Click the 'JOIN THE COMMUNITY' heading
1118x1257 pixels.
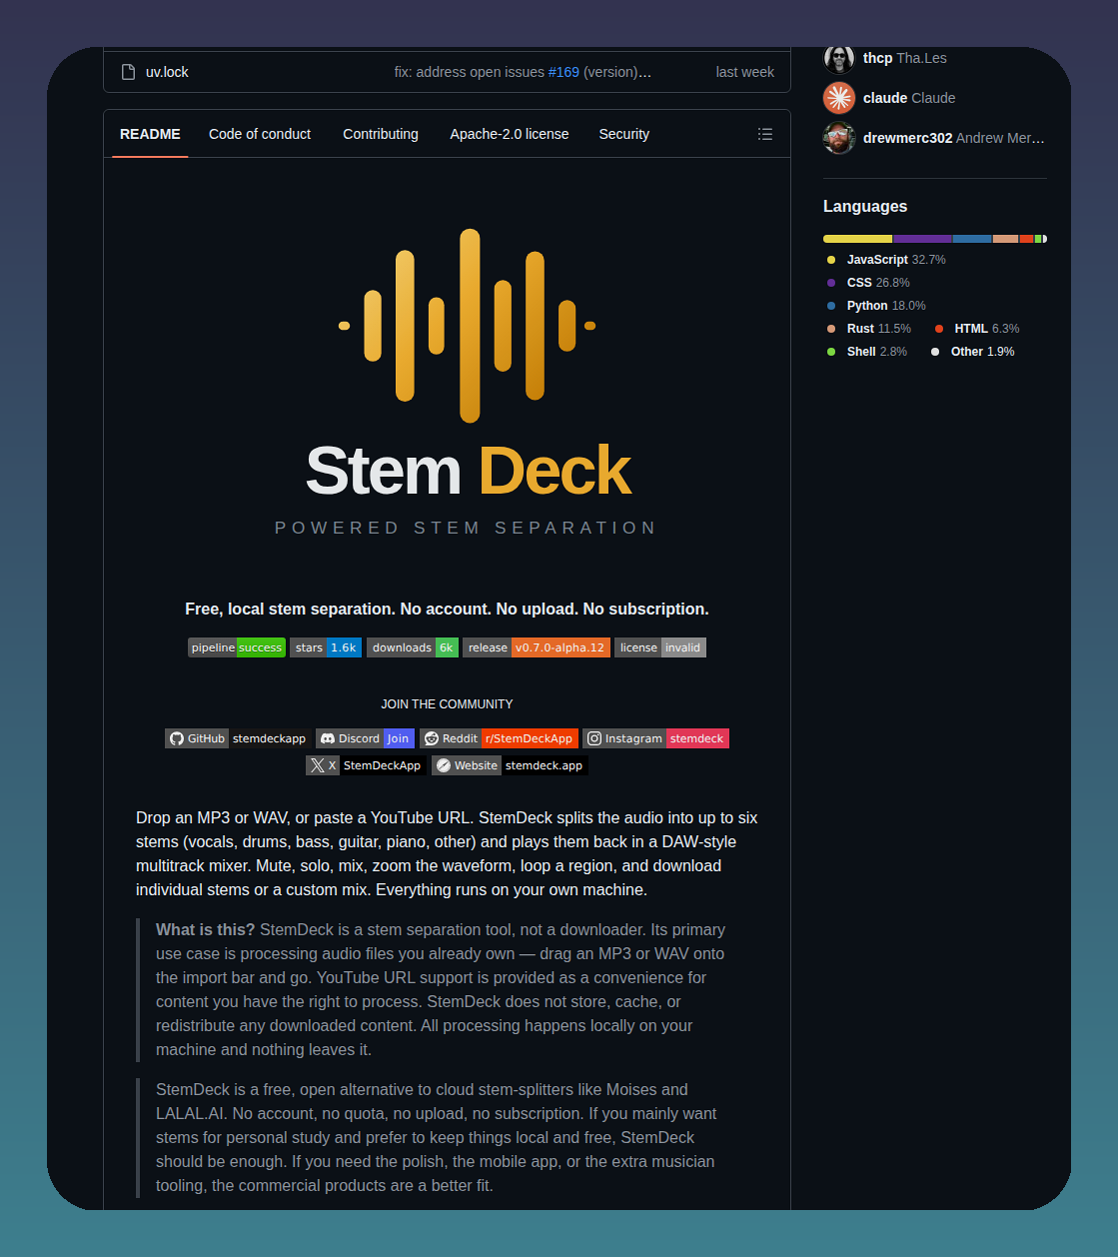click(x=447, y=704)
